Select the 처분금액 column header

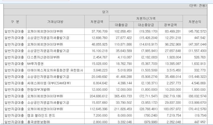pos(97,22)
